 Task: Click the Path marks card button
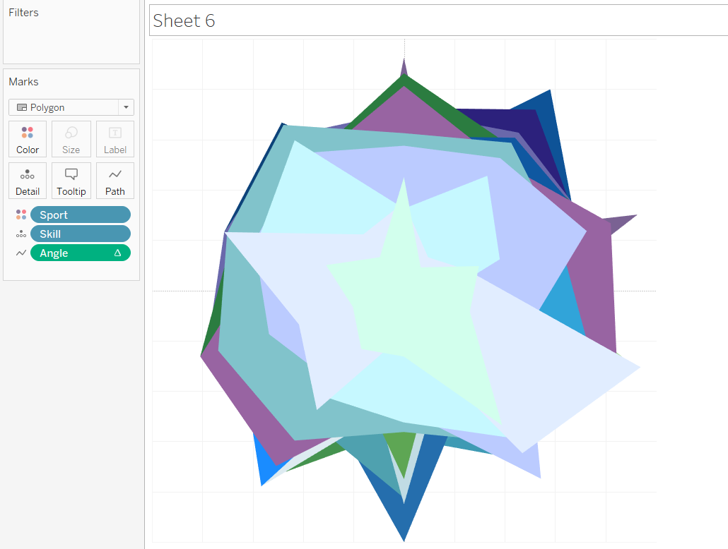coord(115,181)
